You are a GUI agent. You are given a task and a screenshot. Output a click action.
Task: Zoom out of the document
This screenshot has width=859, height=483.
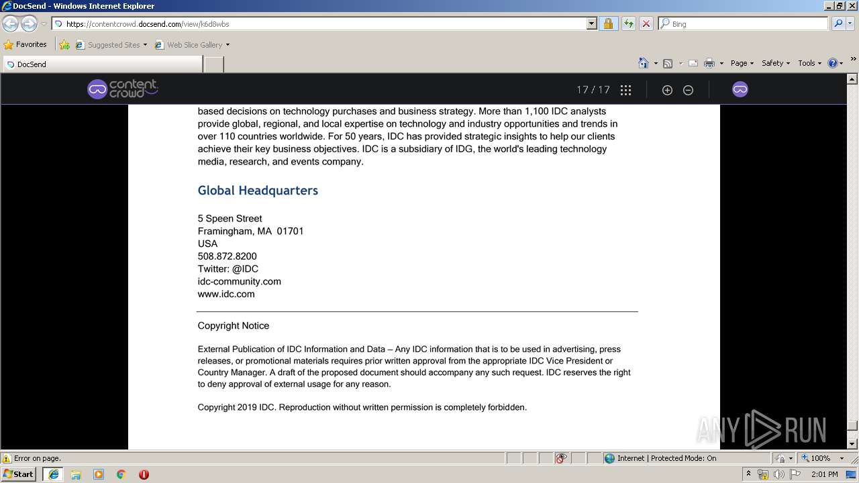point(688,90)
